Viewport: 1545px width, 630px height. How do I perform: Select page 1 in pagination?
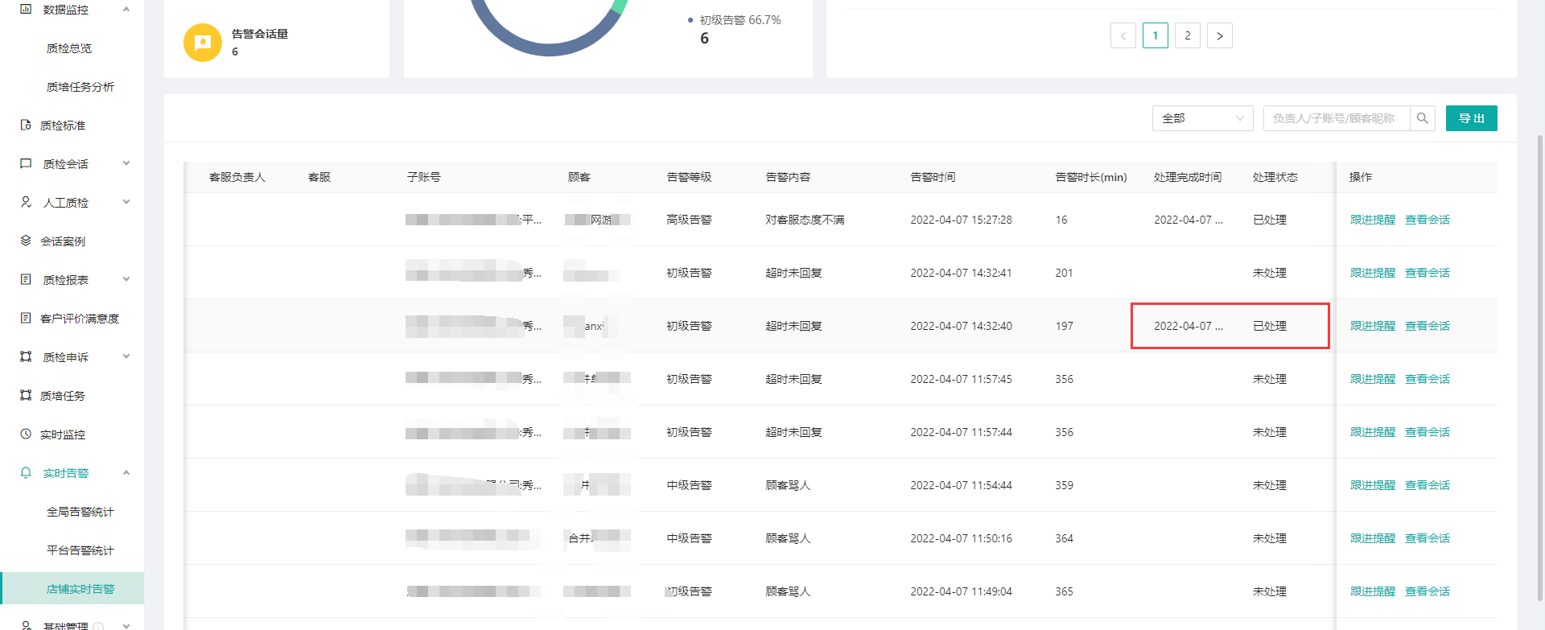point(1156,35)
